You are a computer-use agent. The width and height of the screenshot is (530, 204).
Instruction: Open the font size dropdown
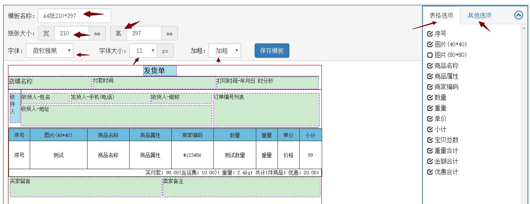coord(143,51)
